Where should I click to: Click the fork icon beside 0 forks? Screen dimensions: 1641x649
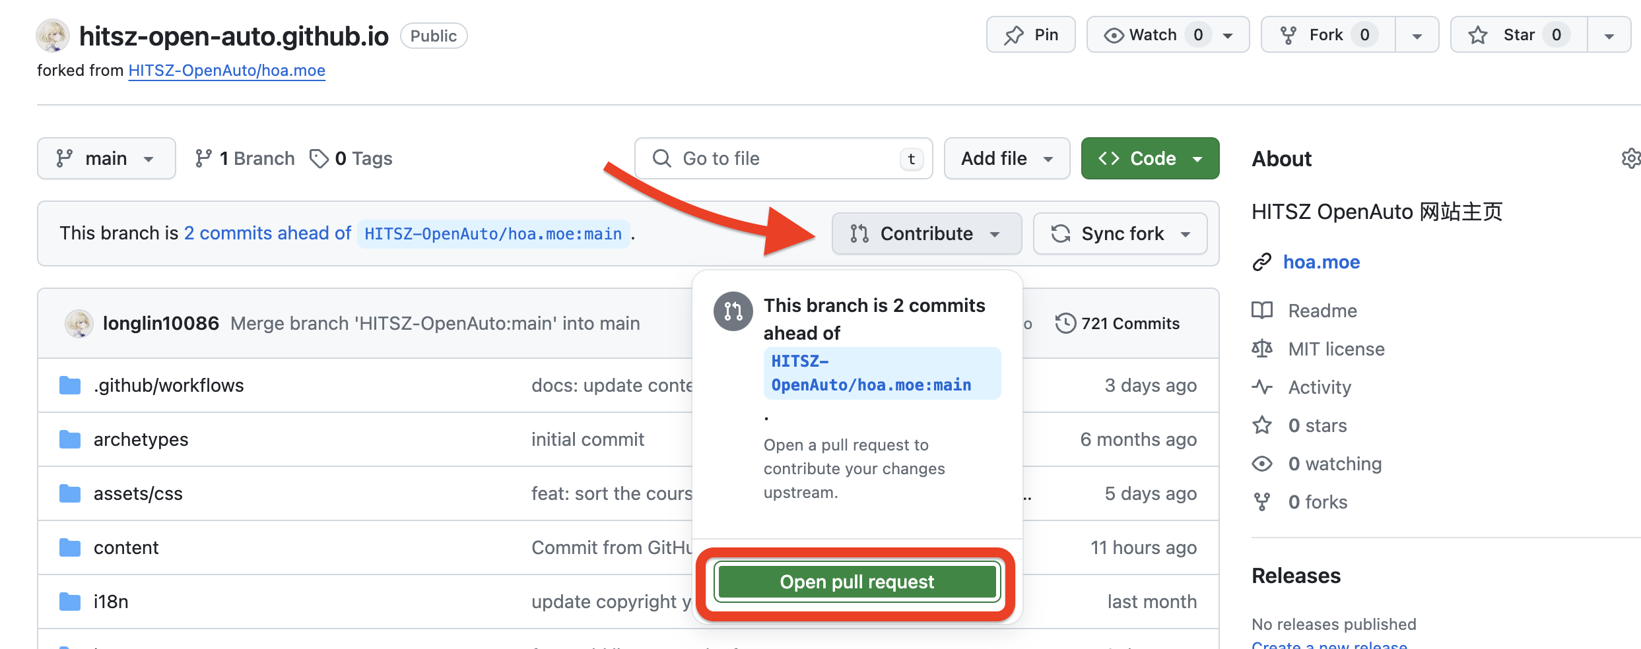[1262, 502]
